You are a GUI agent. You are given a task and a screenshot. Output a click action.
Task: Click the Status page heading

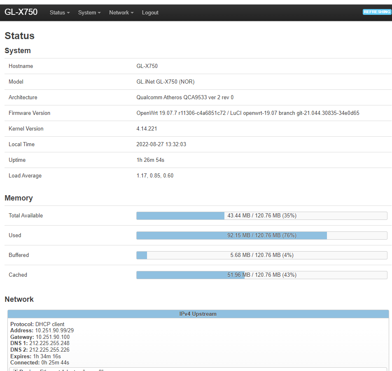(19, 36)
